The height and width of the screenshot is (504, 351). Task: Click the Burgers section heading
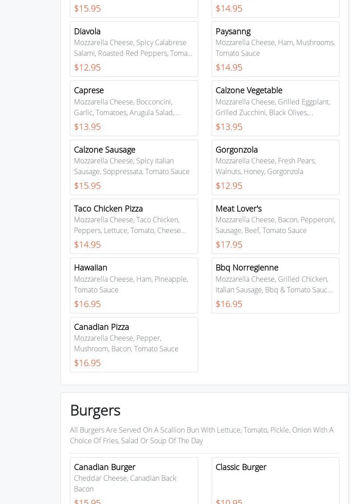tap(95, 410)
